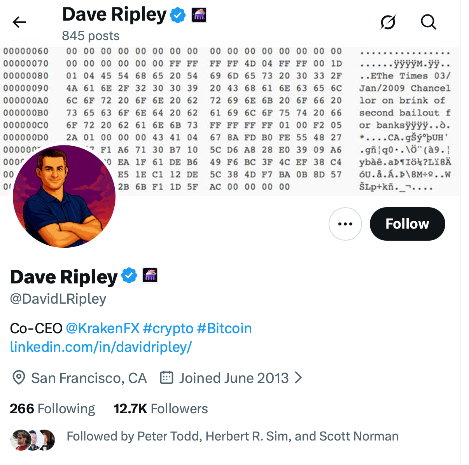The height and width of the screenshot is (465, 469).
Task: Open the linkedin.com/in/davidripley/ link
Action: [101, 347]
